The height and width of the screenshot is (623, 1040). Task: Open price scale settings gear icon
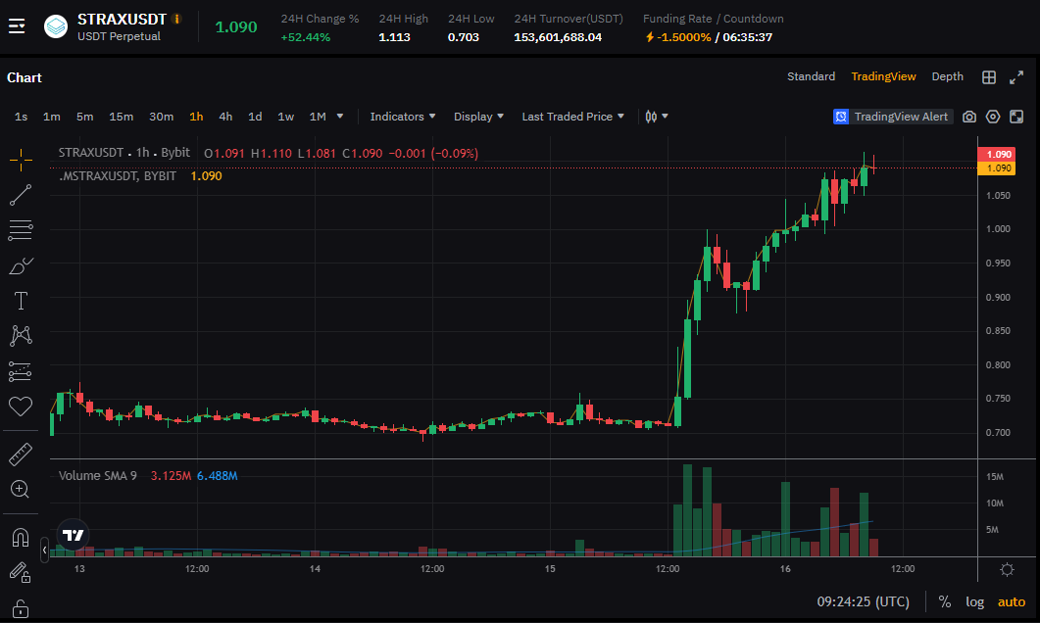(1007, 569)
